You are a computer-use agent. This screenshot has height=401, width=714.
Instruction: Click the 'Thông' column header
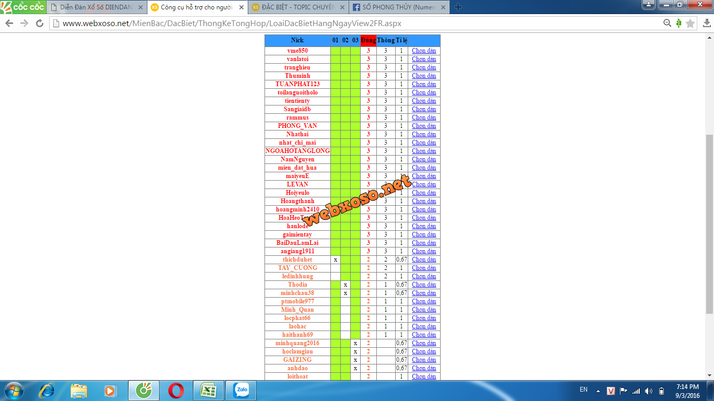pyautogui.click(x=386, y=40)
